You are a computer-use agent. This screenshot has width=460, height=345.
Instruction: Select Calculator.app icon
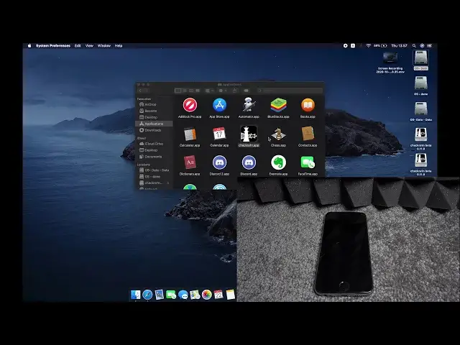[x=190, y=134]
